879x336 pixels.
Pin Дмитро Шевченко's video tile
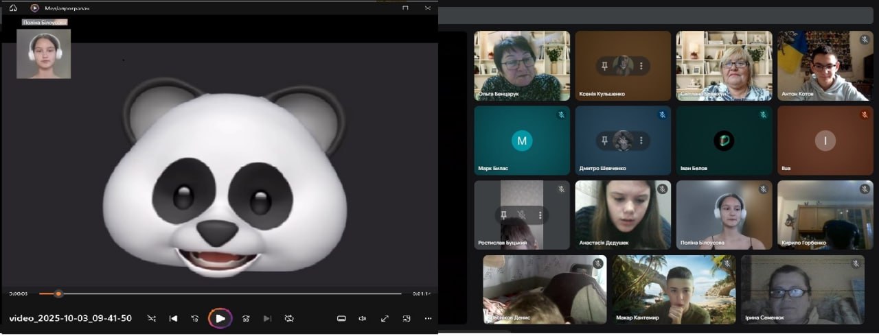click(x=604, y=141)
